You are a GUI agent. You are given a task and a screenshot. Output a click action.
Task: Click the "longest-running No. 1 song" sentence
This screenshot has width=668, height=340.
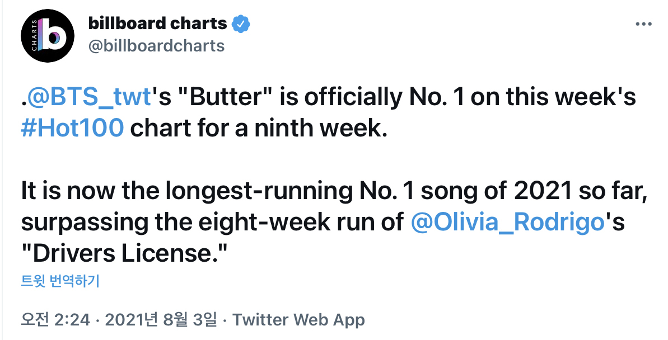tap(334, 191)
